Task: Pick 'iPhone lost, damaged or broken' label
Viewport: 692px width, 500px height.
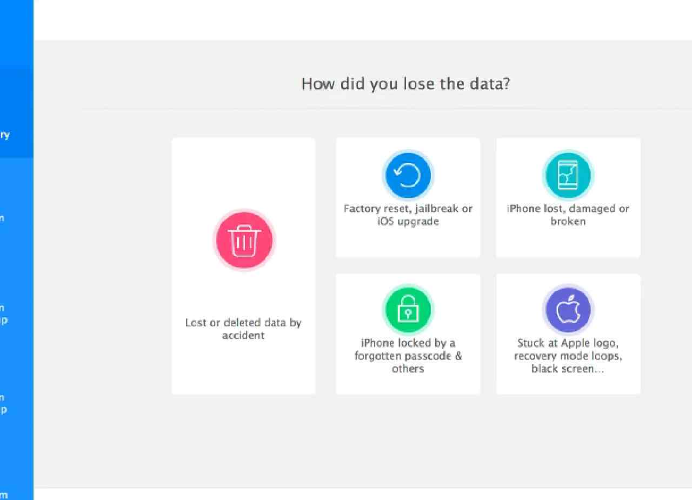Action: (x=568, y=215)
